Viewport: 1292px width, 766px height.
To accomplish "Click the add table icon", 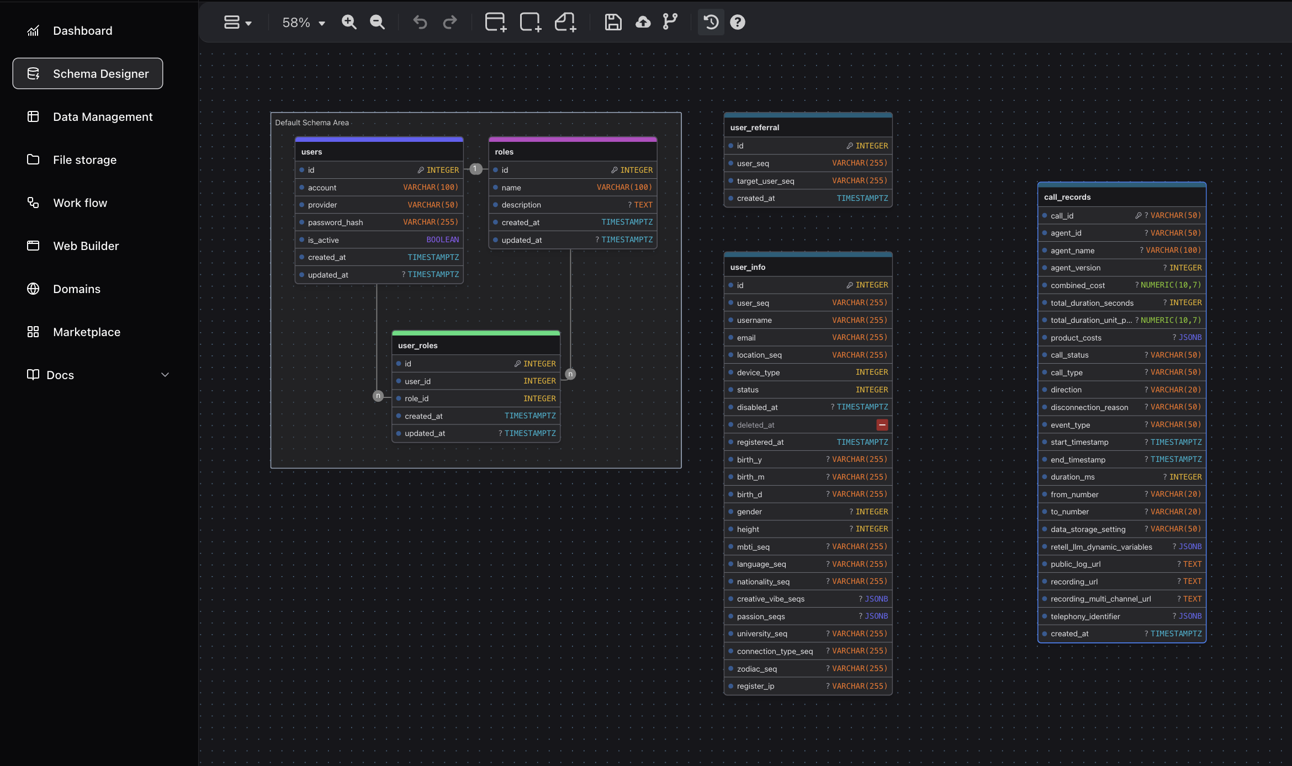I will tap(495, 22).
